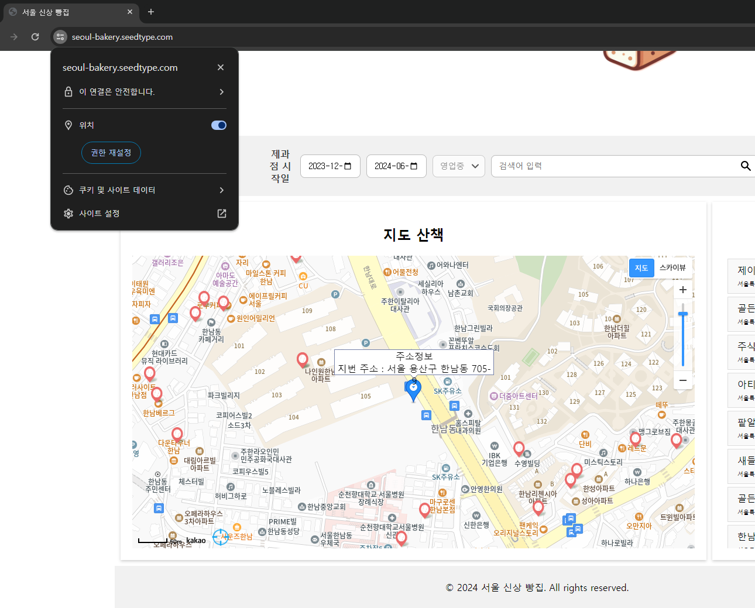Click the search magnifier icon
The width and height of the screenshot is (755, 608).
click(x=746, y=166)
